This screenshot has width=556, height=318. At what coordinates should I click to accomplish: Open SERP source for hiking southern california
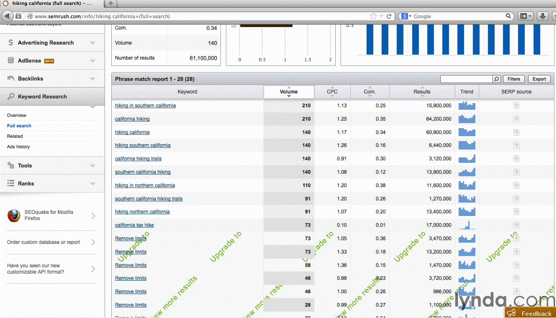click(516, 145)
